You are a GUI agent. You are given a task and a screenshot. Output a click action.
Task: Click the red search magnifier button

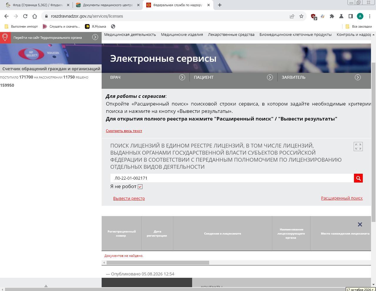pos(358,178)
